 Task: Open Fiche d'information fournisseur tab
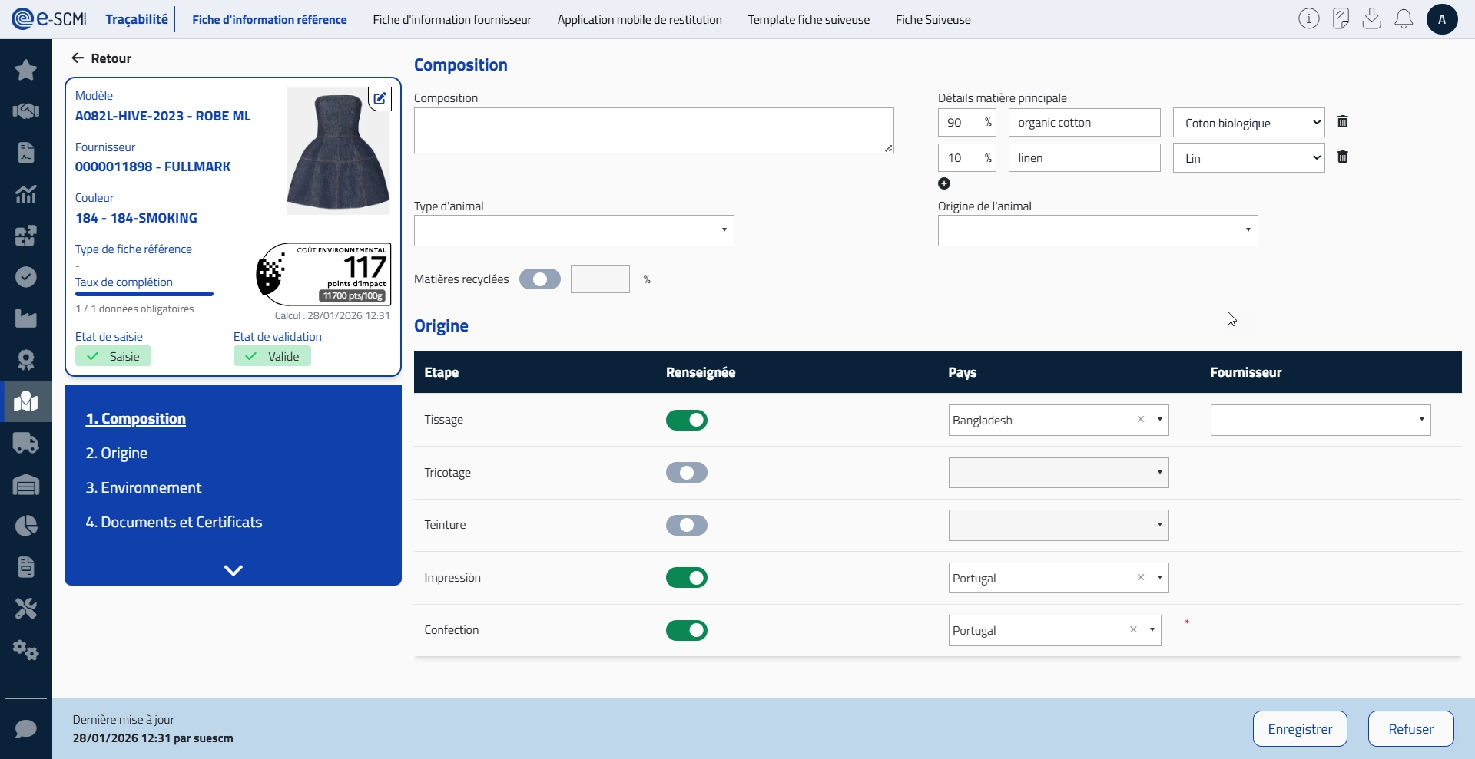coord(452,19)
